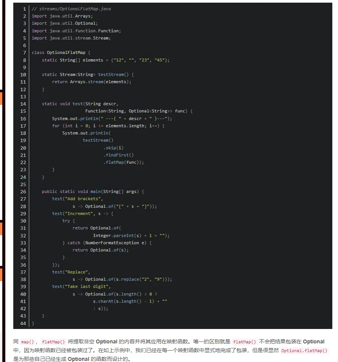Click 'import java.util.Arrays;' on line 2
The image size is (338, 362).
[62, 16]
